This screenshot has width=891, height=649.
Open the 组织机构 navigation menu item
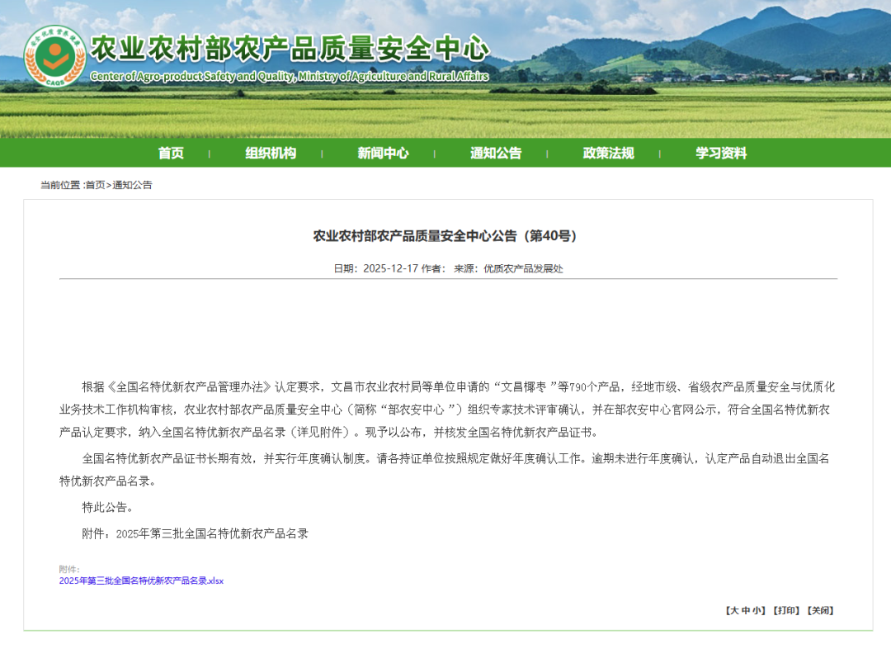pos(270,153)
